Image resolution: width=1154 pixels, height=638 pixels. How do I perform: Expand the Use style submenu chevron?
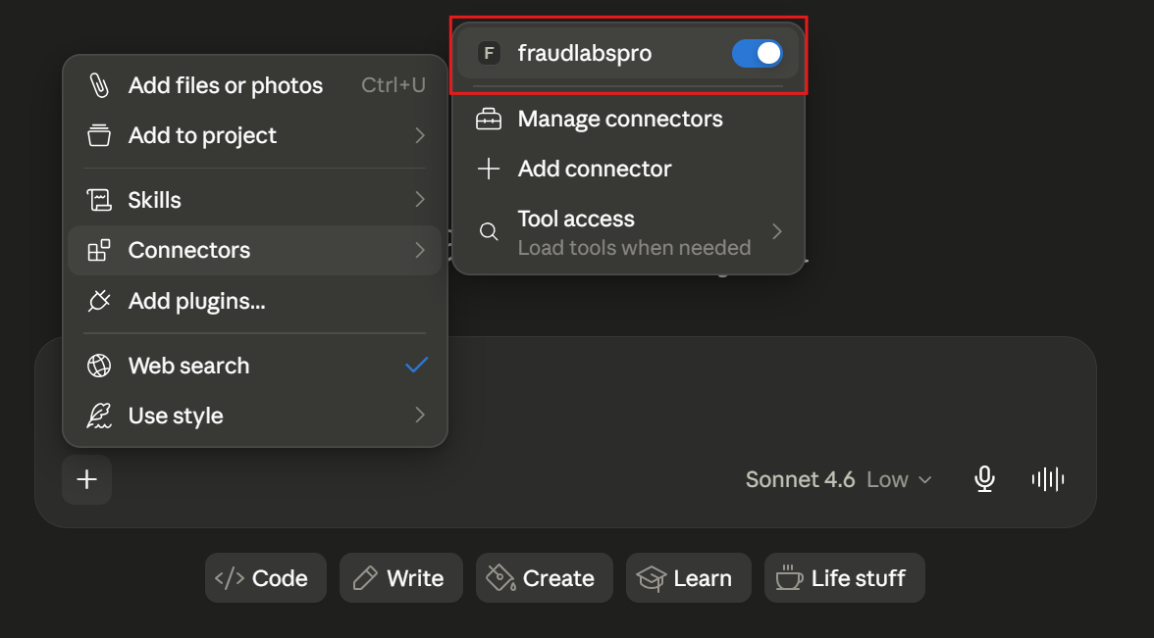420,415
